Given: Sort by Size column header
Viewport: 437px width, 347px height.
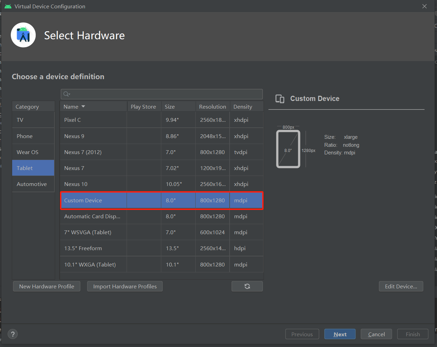Looking at the screenshot, I should pyautogui.click(x=178, y=107).
